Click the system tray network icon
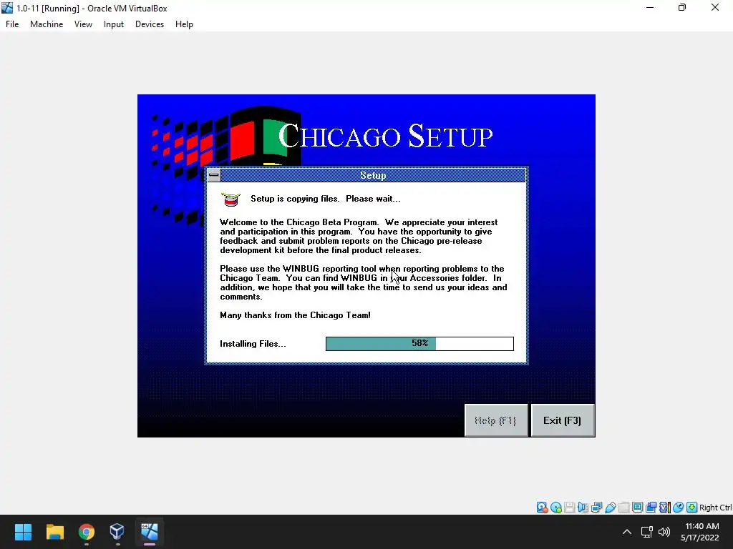The width and height of the screenshot is (733, 549). (x=647, y=532)
